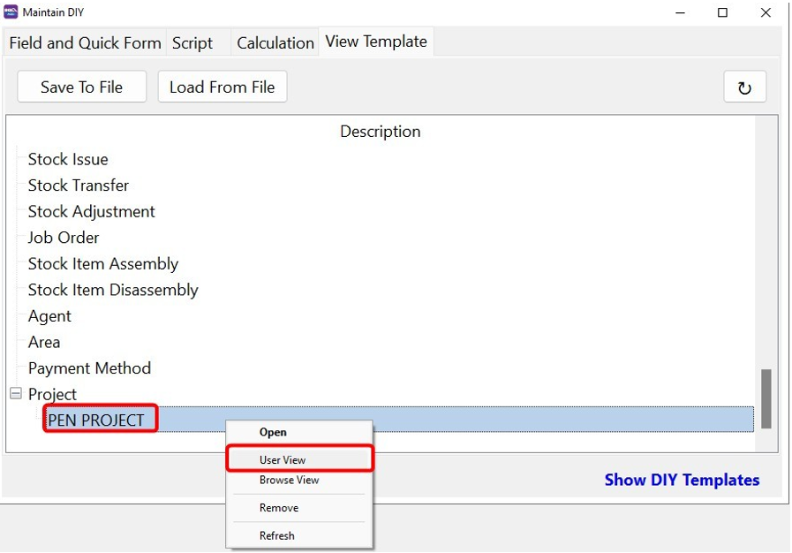Viewport: 792px width, 553px height.
Task: Click the Maintain DIY app icon
Action: tap(11, 12)
